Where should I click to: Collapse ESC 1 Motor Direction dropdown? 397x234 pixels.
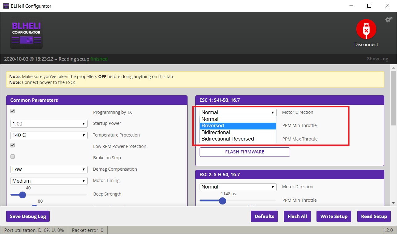pos(238,112)
